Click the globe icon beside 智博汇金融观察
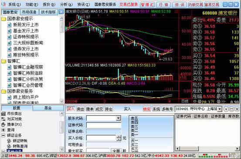The width and height of the screenshot is (241, 159). point(9,67)
